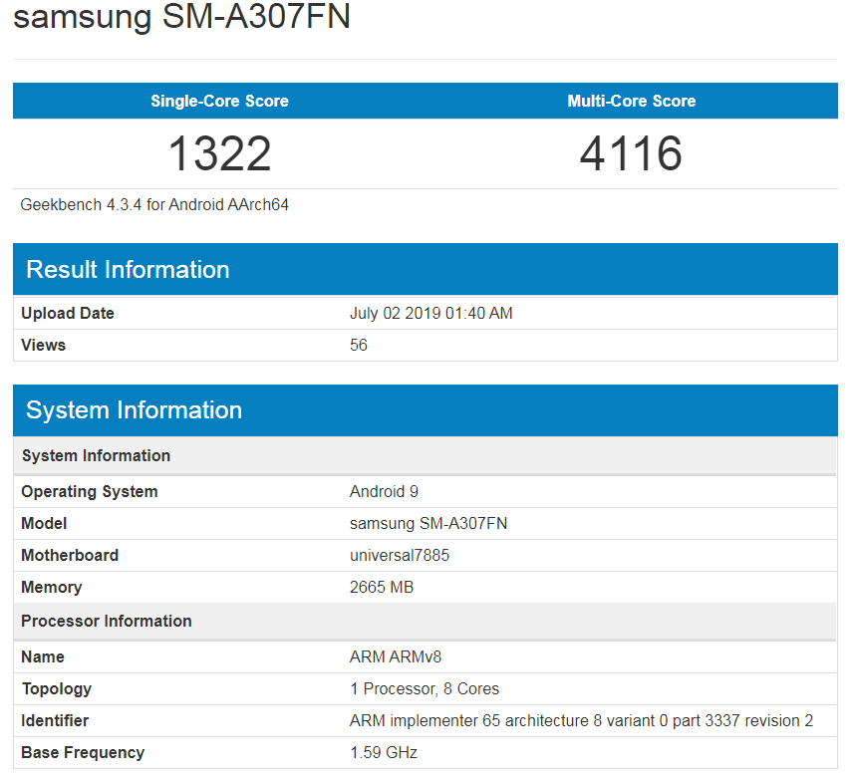This screenshot has height=780, width=854.
Task: Select the Base Frequency label
Action: click(x=83, y=753)
